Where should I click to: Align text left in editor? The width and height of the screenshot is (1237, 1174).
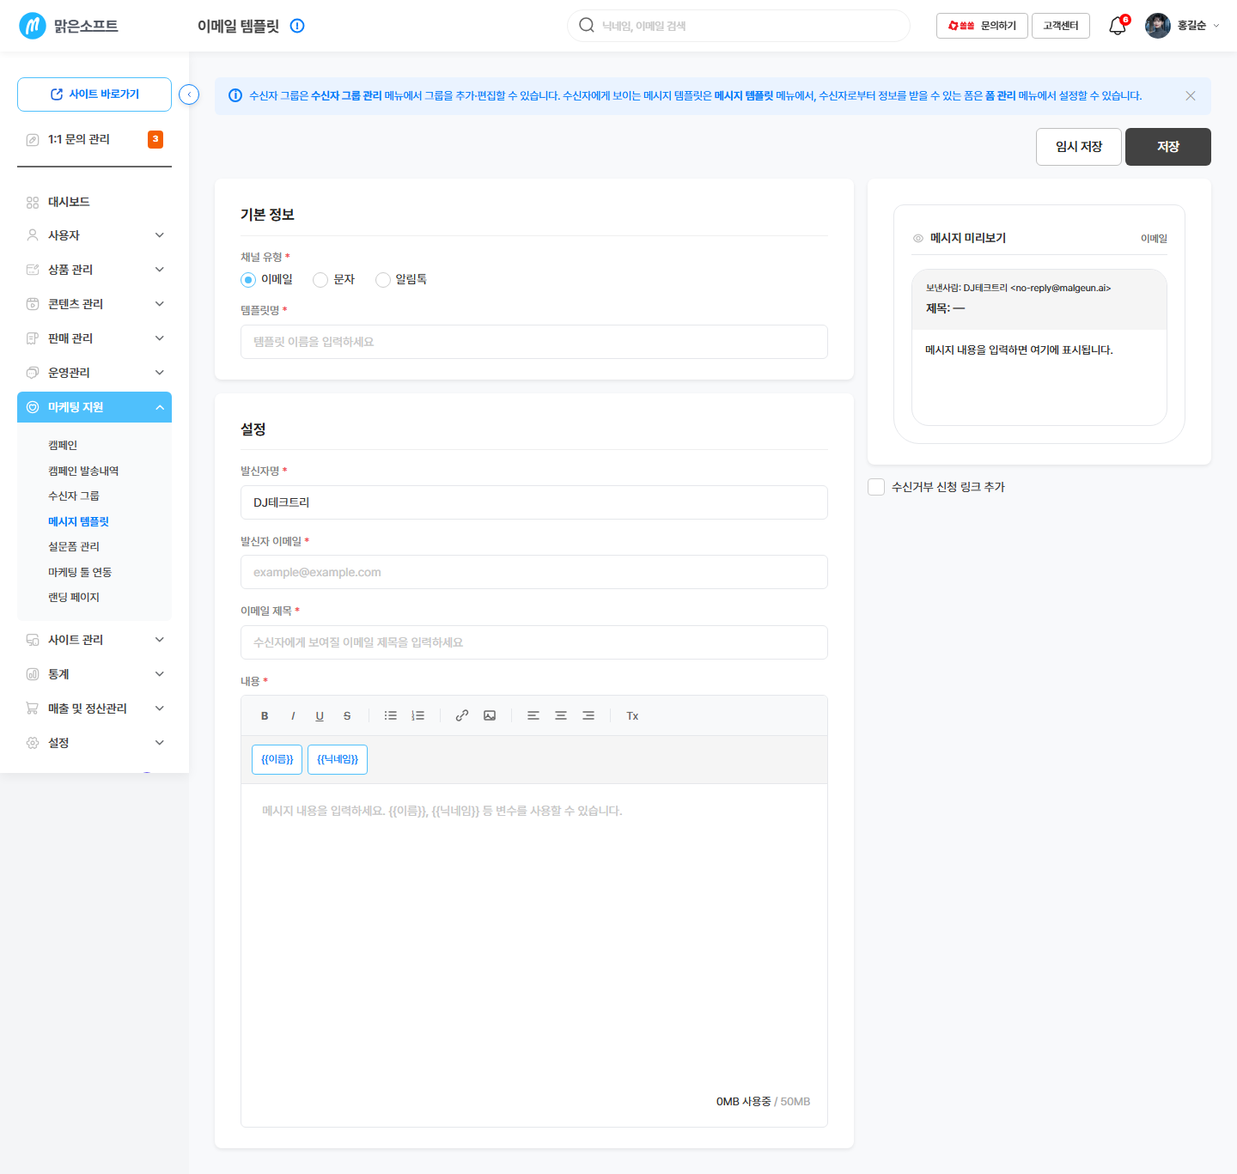click(x=533, y=715)
